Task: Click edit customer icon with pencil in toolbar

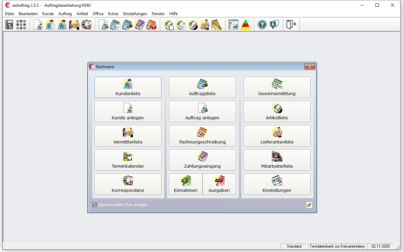Action: (50, 25)
